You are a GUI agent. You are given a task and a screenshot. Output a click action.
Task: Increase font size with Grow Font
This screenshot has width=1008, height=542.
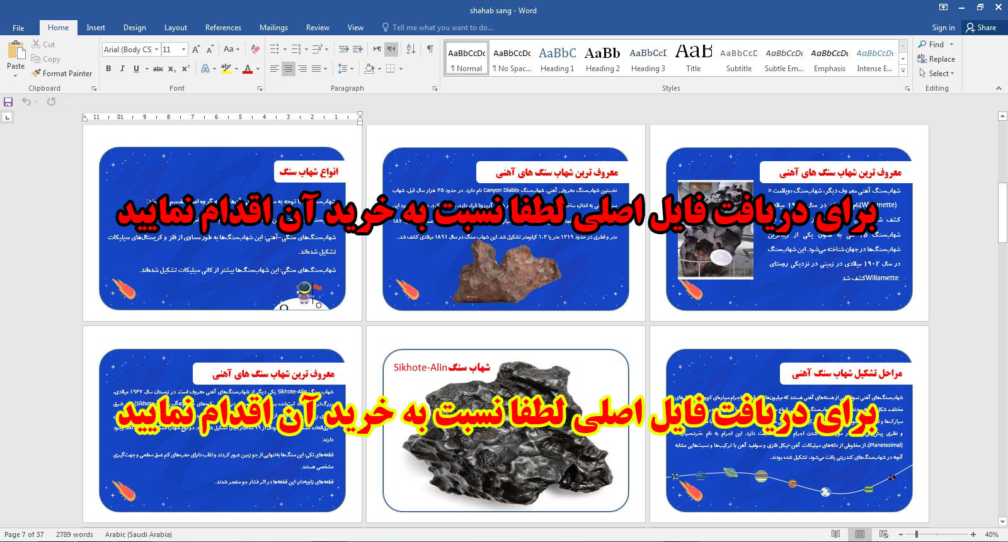point(196,49)
